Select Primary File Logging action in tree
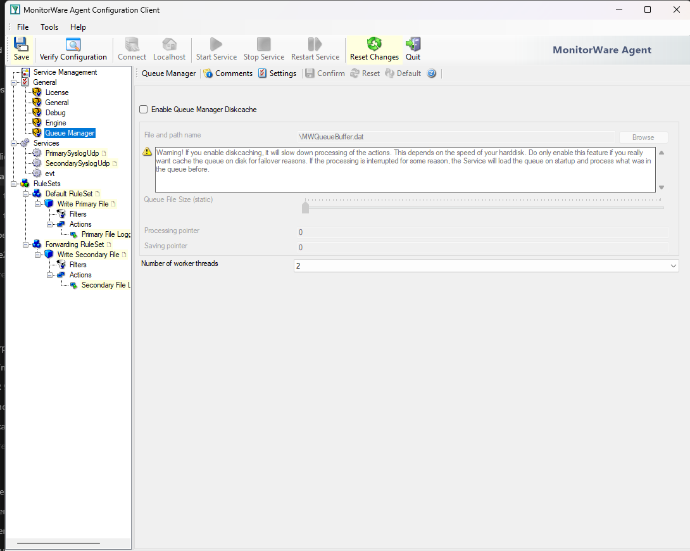 pyautogui.click(x=106, y=234)
